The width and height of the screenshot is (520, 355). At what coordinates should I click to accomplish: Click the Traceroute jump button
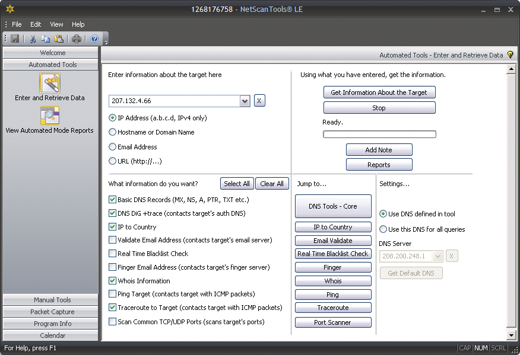click(332, 308)
